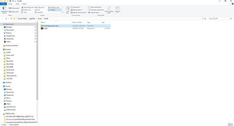The image size is (234, 126).
Task: Sort by Date modified column header
Action: 79,22
